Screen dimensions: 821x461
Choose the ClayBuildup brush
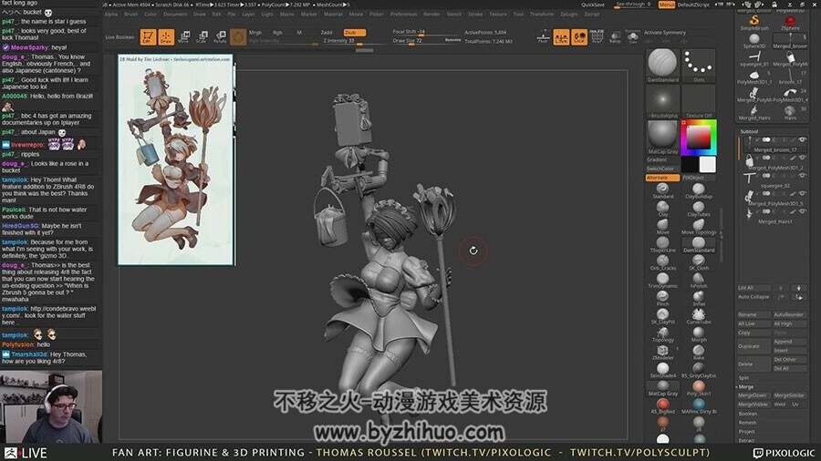click(699, 190)
